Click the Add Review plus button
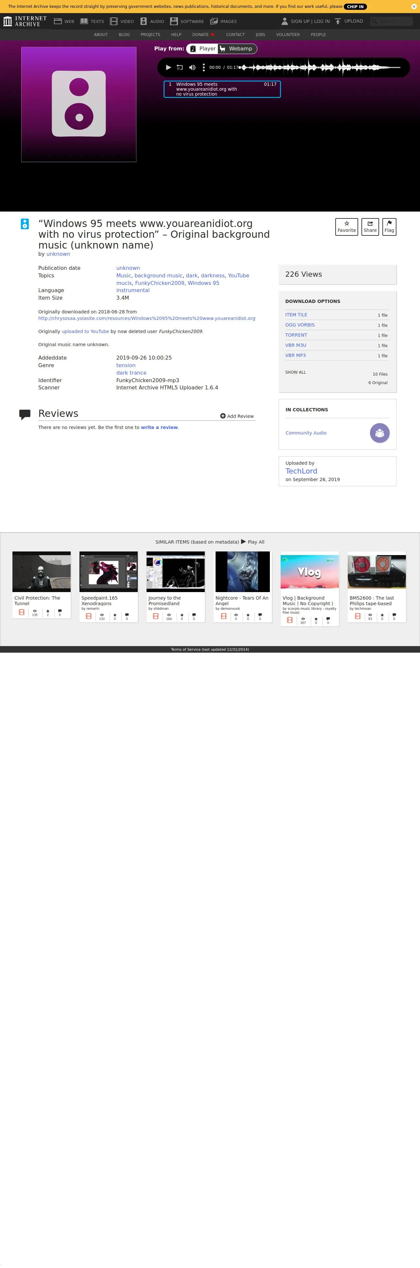The image size is (420, 1268). coord(237,416)
